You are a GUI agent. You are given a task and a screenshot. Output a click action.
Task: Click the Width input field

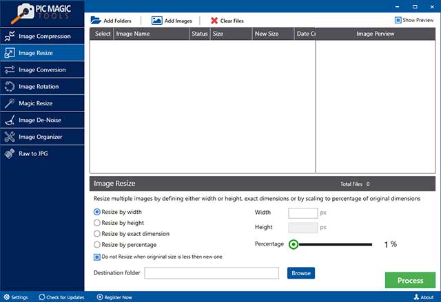pyautogui.click(x=302, y=213)
